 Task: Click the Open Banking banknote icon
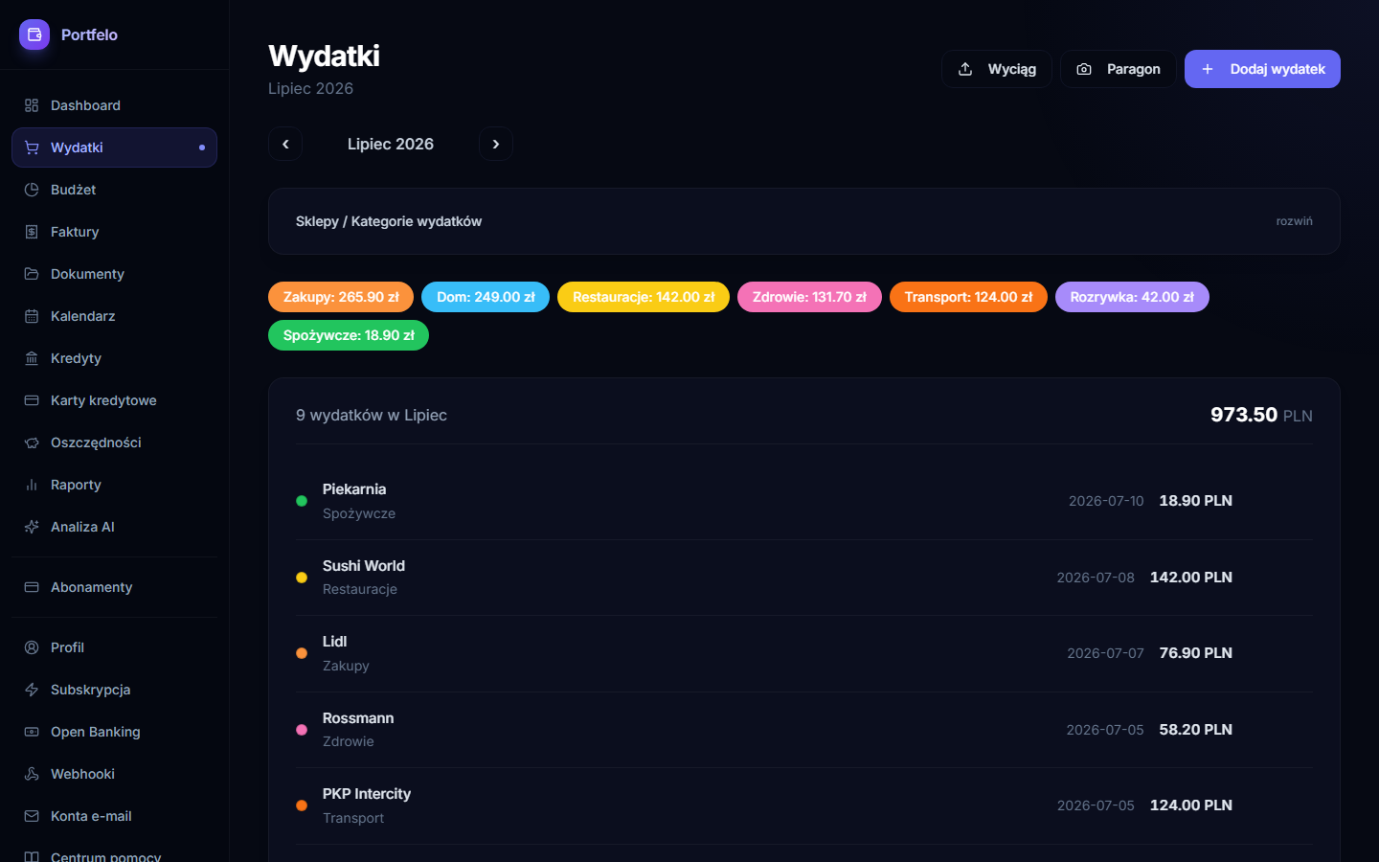32,732
